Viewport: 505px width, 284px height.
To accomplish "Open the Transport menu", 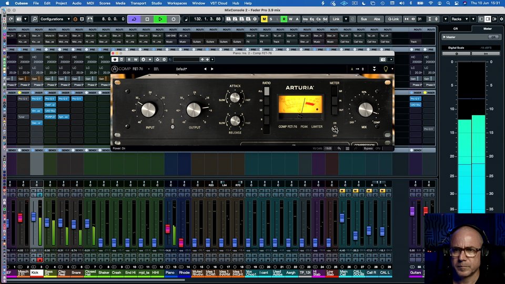I will [x=138, y=3].
